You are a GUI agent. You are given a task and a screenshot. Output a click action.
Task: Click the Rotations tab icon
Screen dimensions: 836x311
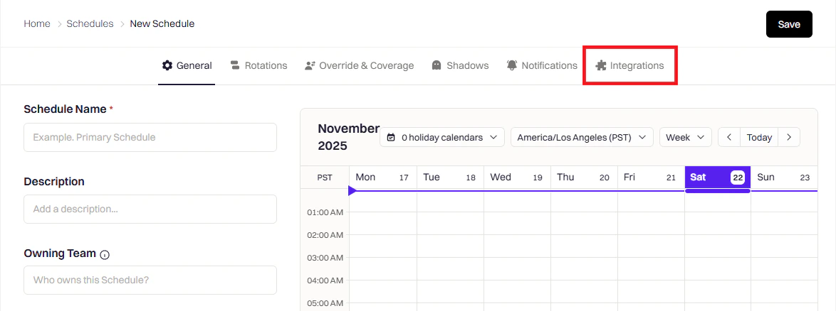pos(234,65)
